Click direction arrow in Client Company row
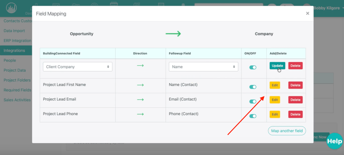344x155 pixels. [140, 65]
